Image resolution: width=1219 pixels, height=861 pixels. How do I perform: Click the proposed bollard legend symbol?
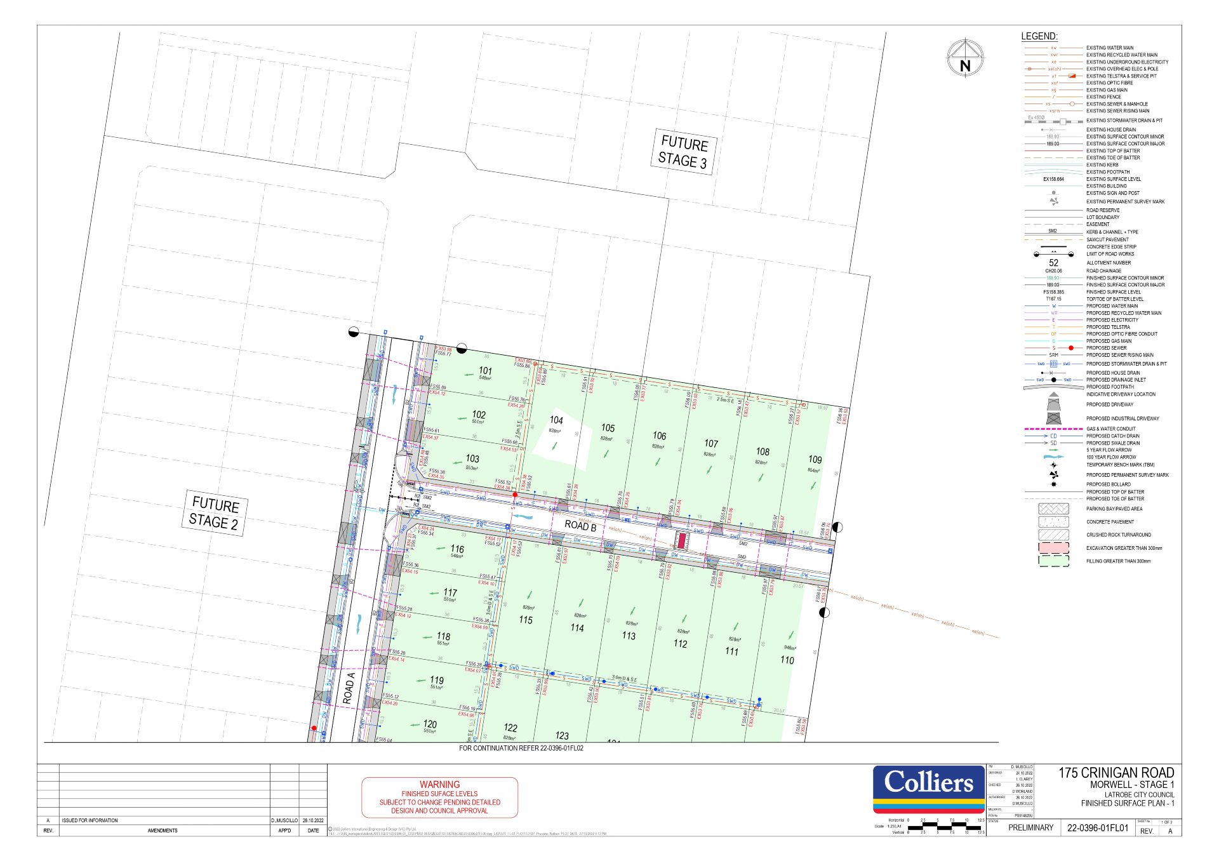tap(1053, 484)
